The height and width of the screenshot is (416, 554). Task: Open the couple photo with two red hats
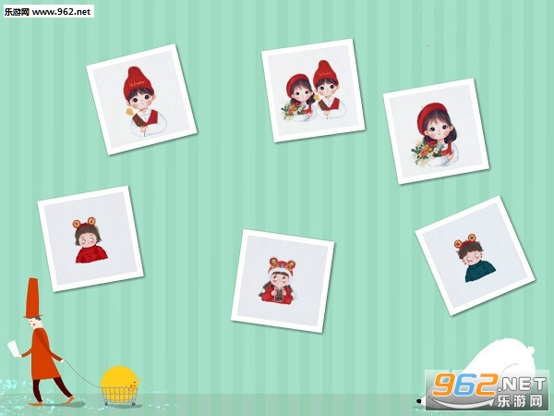(313, 91)
